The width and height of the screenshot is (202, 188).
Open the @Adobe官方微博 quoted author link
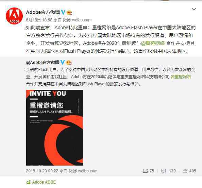(43, 63)
